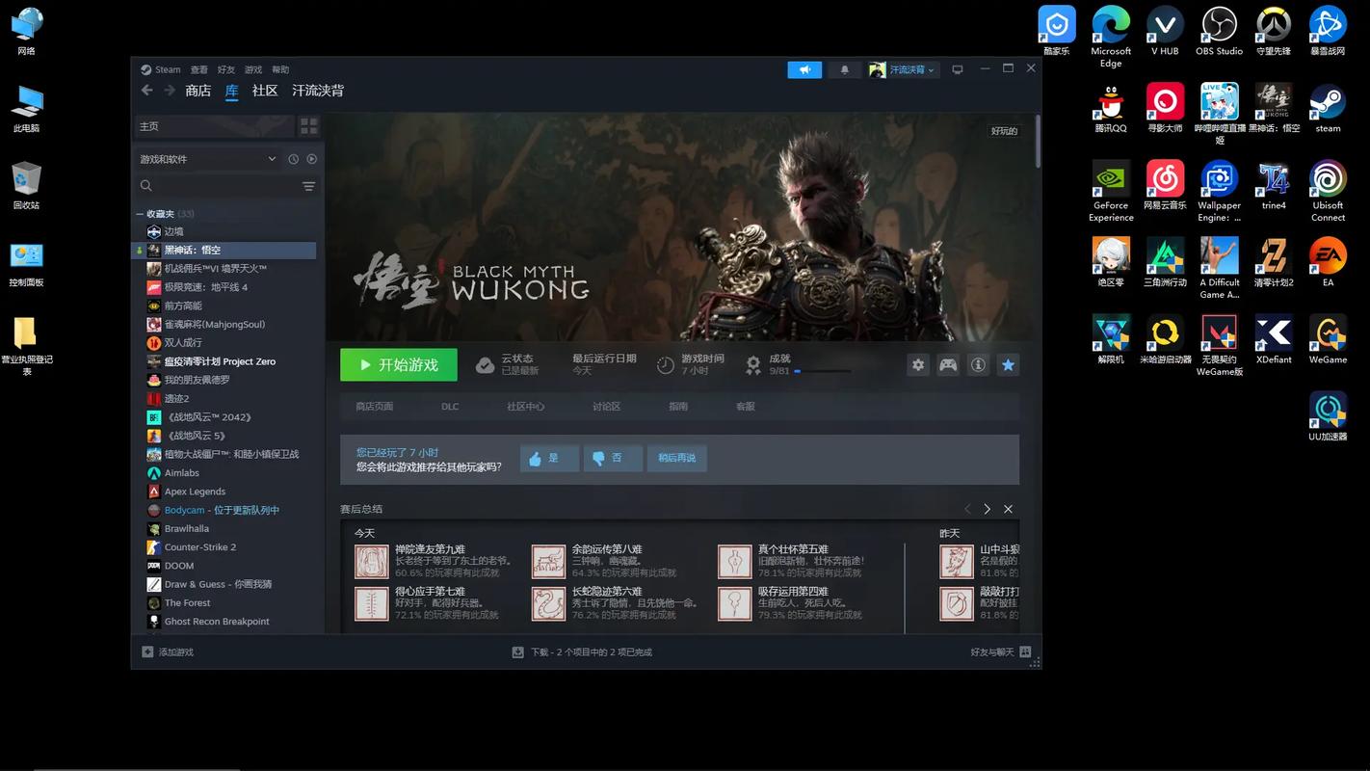
Task: Open Ubisoft Connect desktop shortcut
Action: 1328,191
